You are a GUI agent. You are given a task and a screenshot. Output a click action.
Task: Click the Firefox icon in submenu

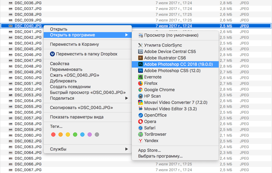tap(141, 83)
